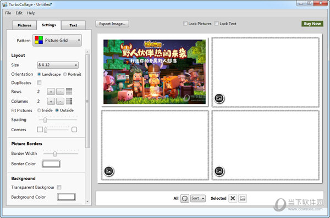Click settings panel scroll-down arrow
The width and height of the screenshot is (330, 218).
[x=87, y=202]
